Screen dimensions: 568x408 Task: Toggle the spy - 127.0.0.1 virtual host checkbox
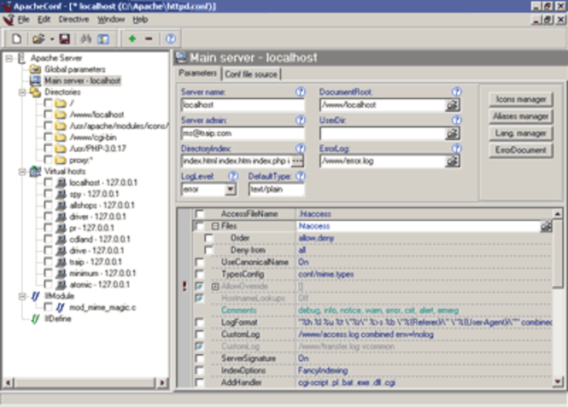[x=48, y=194]
